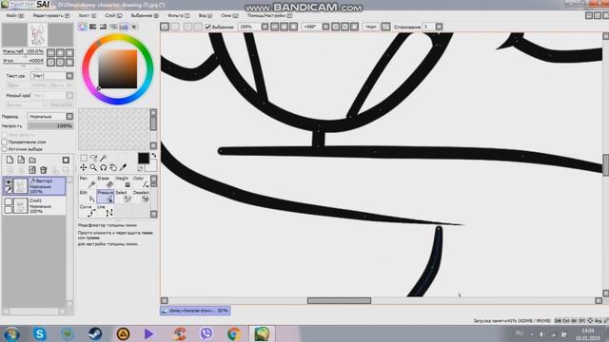609x342 pixels.
Task: Adjust the layer opacity 100% slider
Action: (50, 126)
